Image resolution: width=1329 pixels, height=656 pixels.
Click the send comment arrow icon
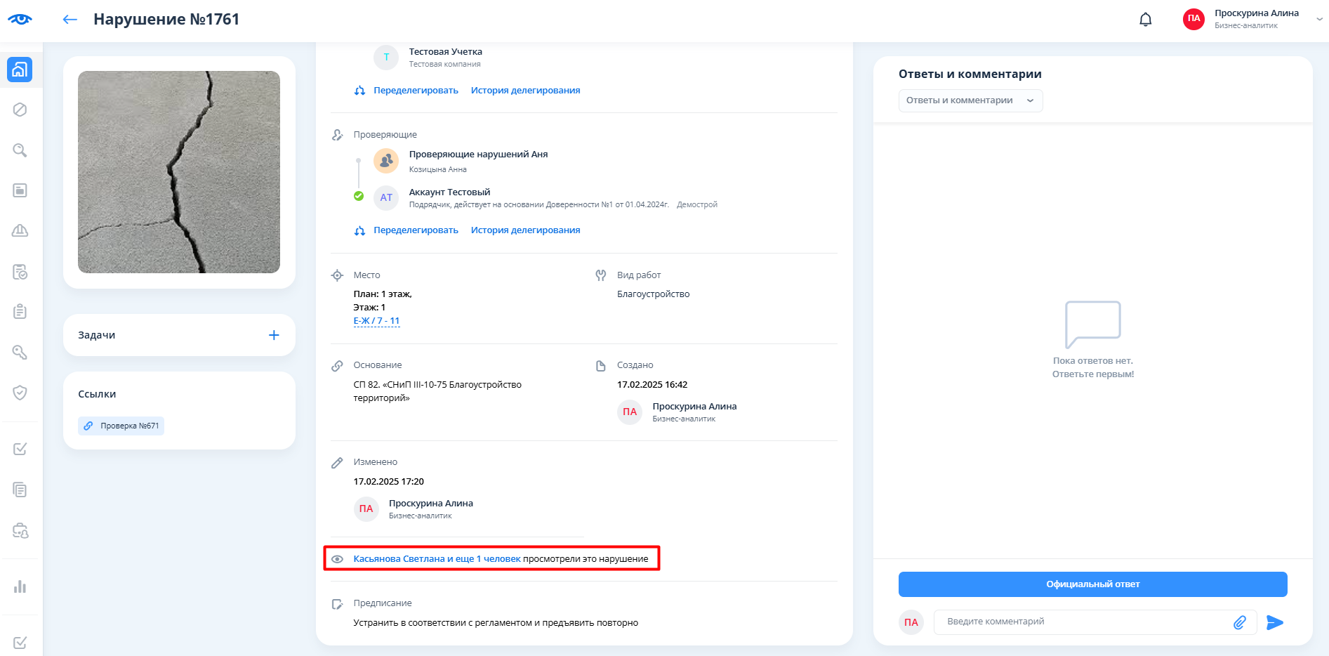[x=1274, y=622]
